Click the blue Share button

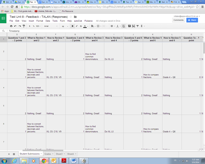click(x=192, y=20)
